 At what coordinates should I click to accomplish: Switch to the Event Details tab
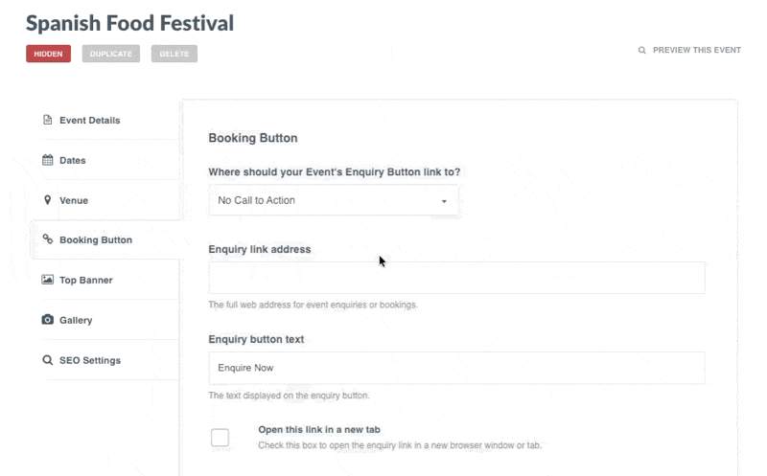89,121
